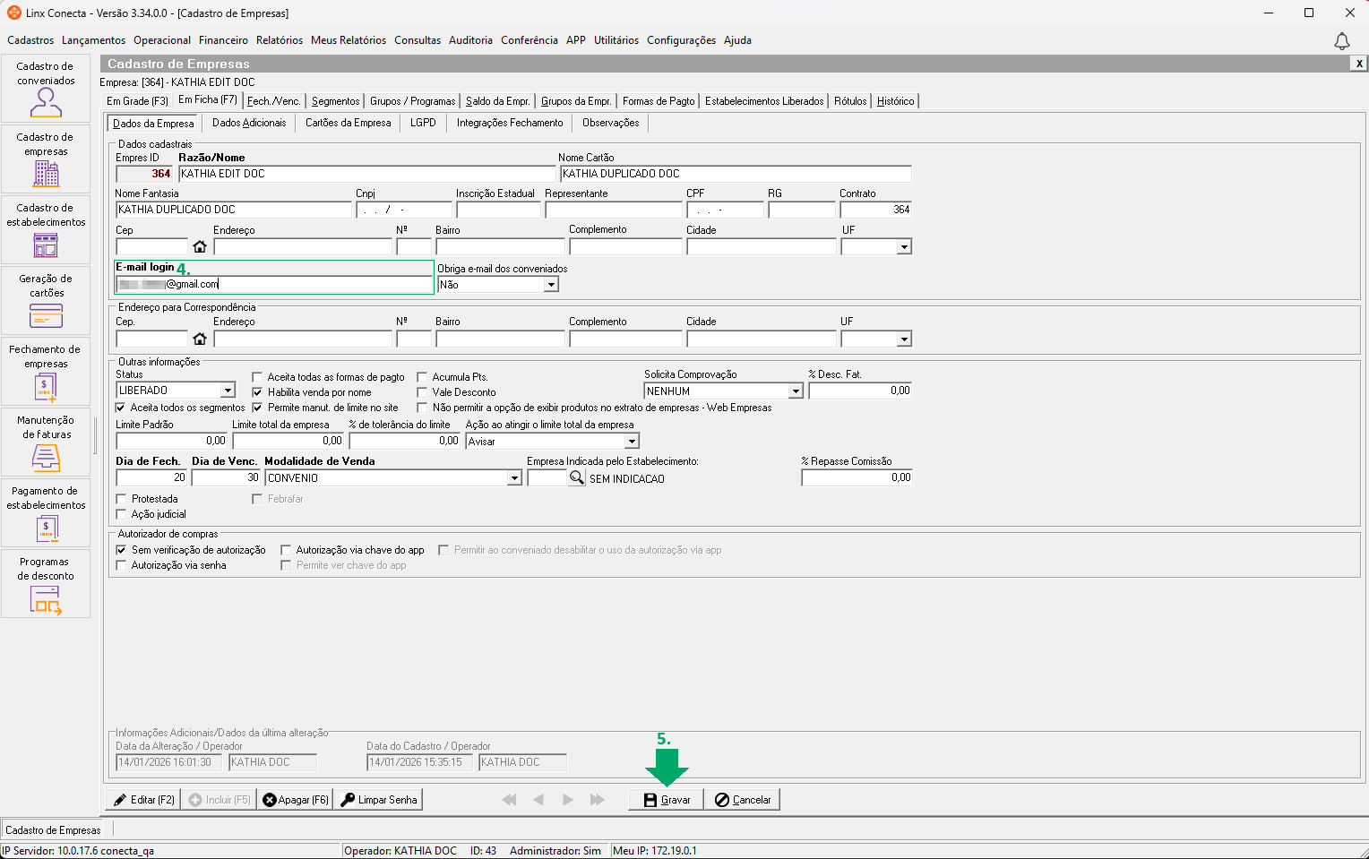Open the Configurações menu

(x=681, y=40)
